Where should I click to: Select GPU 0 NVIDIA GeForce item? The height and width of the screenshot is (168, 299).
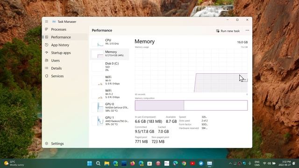coord(109,107)
